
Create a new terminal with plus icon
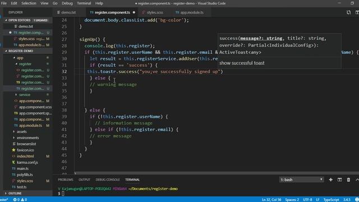[x=330, y=180]
